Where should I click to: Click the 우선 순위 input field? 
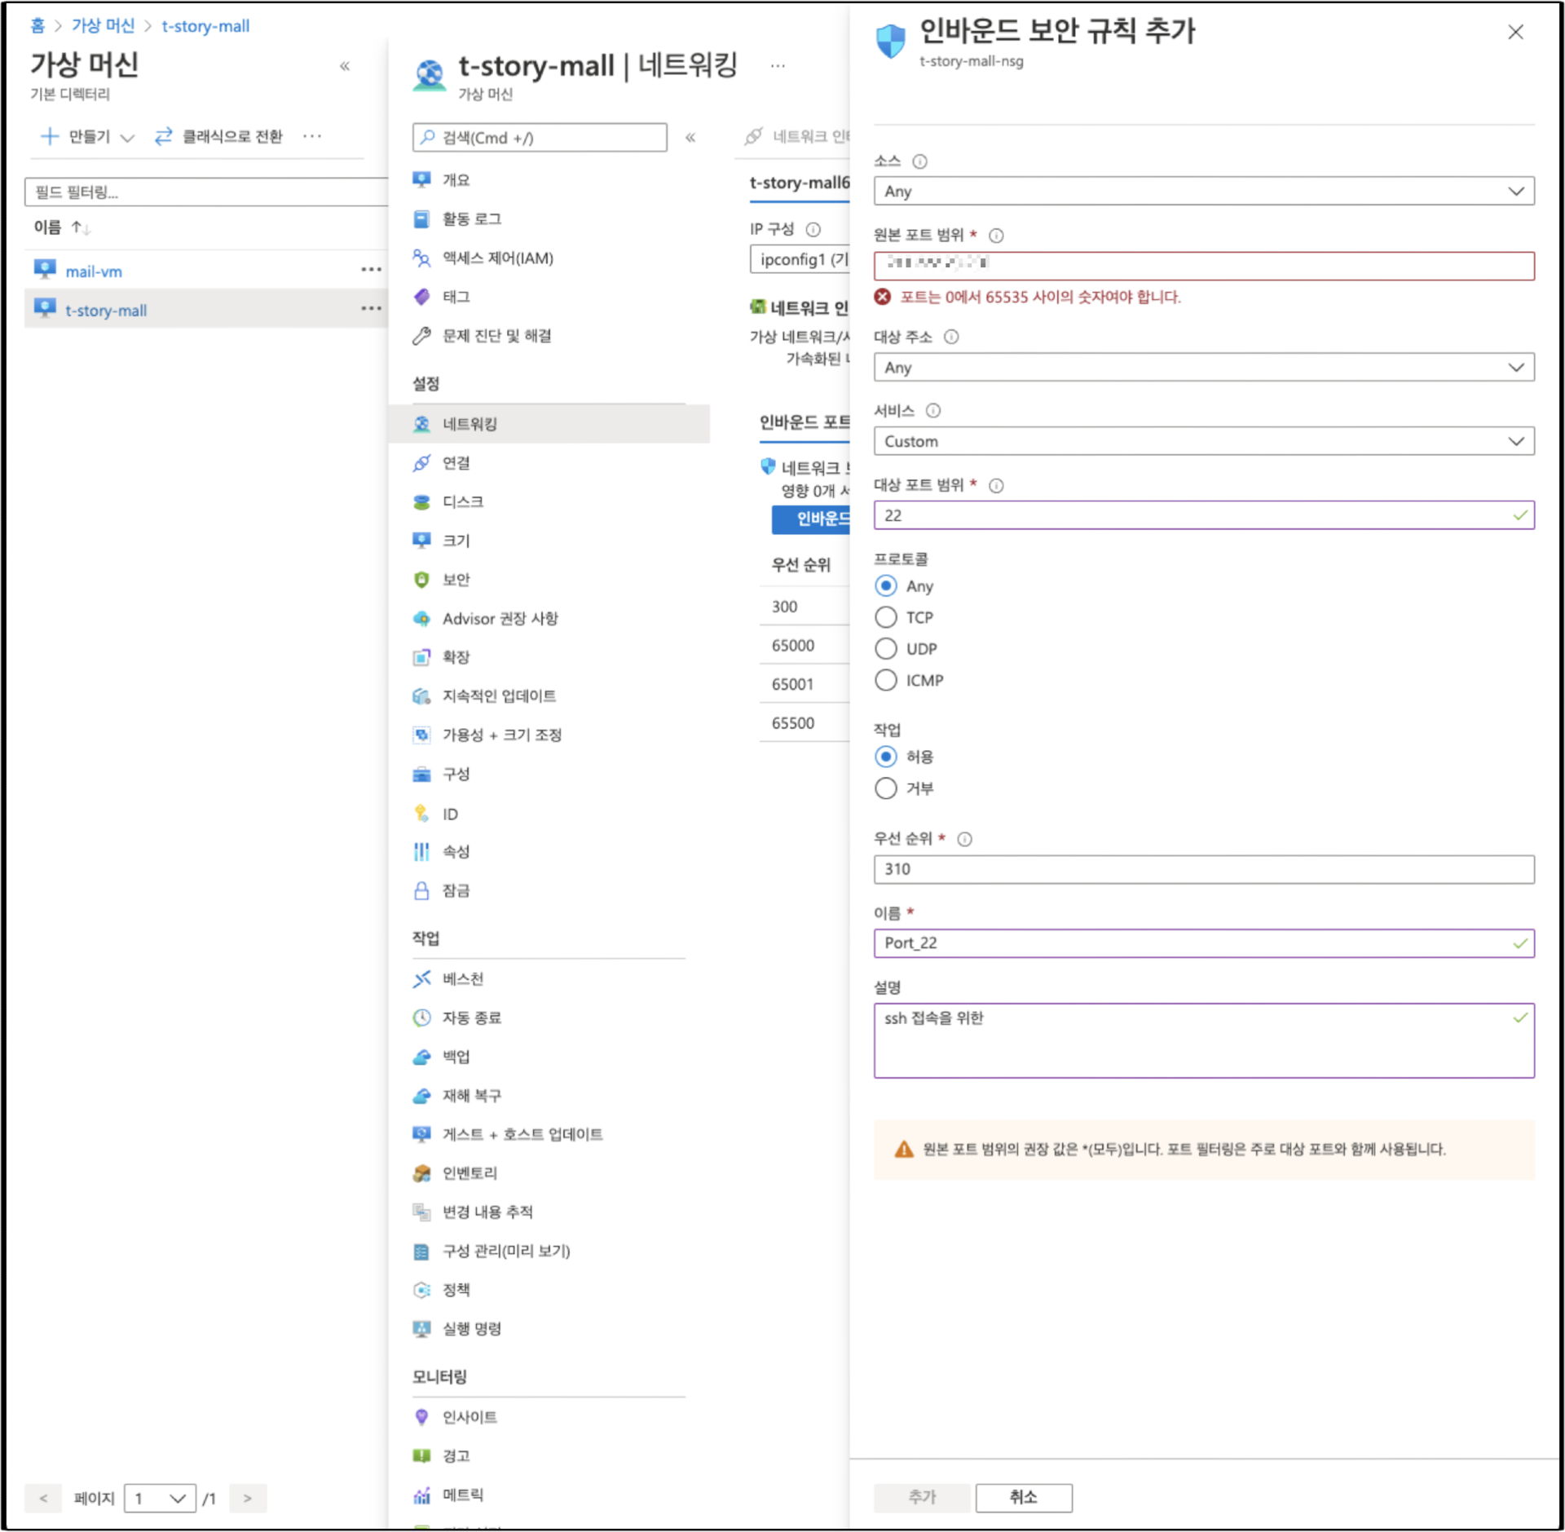(1203, 869)
